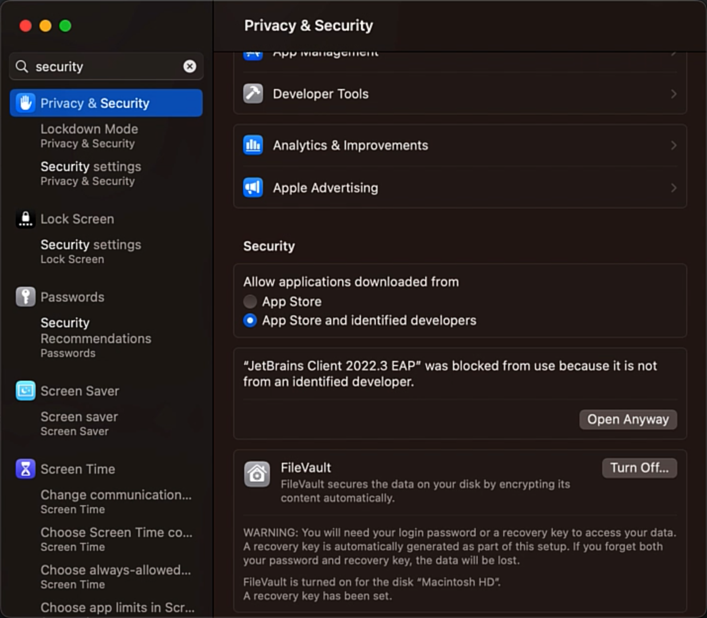Select App Store and identified developers option
707x618 pixels.
coord(250,320)
